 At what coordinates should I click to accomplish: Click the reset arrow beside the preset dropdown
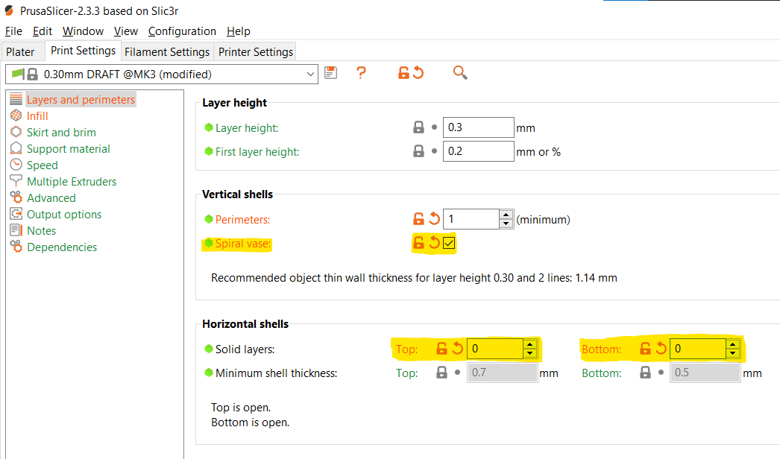point(418,73)
